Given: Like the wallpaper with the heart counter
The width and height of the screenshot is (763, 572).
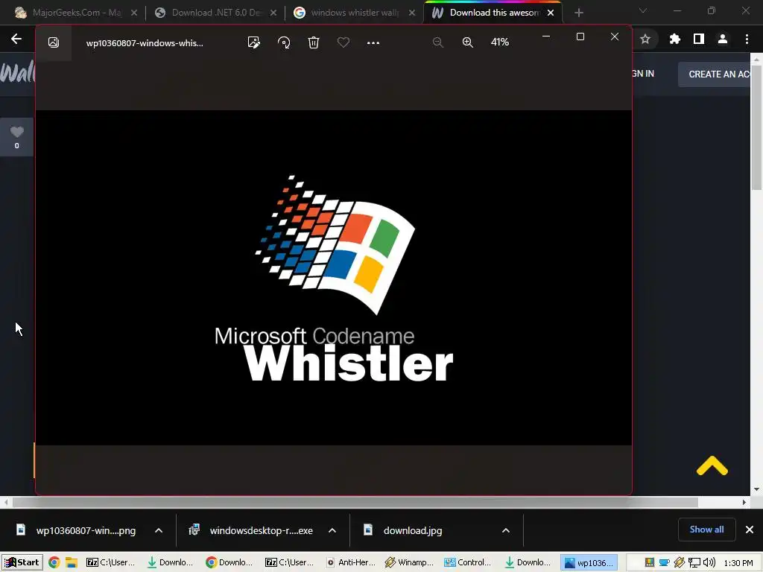Looking at the screenshot, I should [x=17, y=137].
